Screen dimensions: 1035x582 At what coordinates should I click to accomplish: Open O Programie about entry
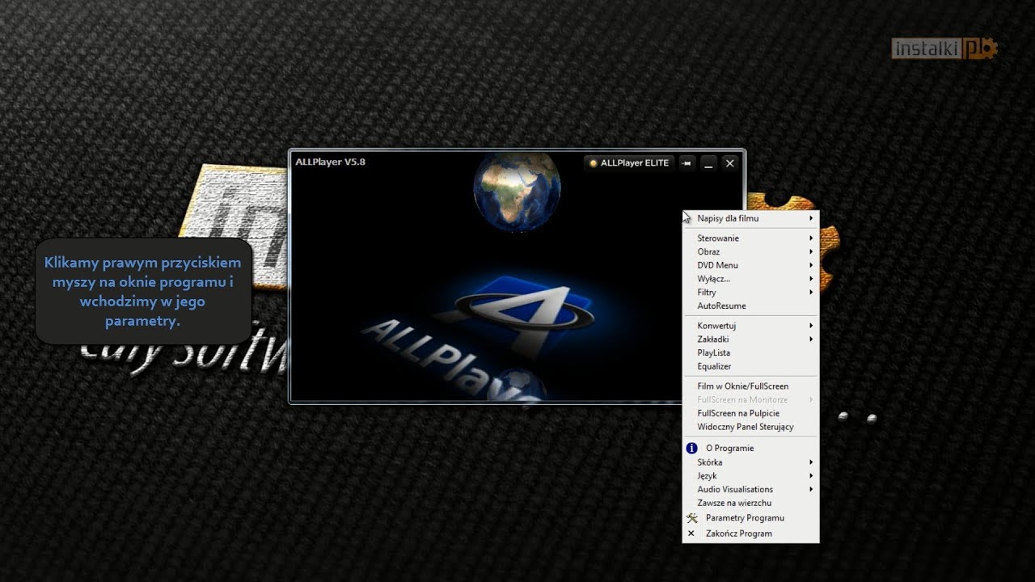point(750,448)
